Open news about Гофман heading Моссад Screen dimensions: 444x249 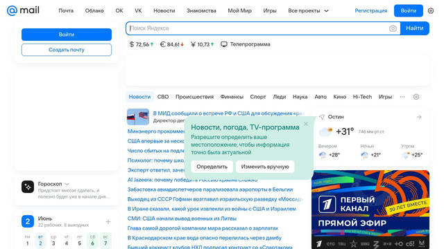pos(215,199)
